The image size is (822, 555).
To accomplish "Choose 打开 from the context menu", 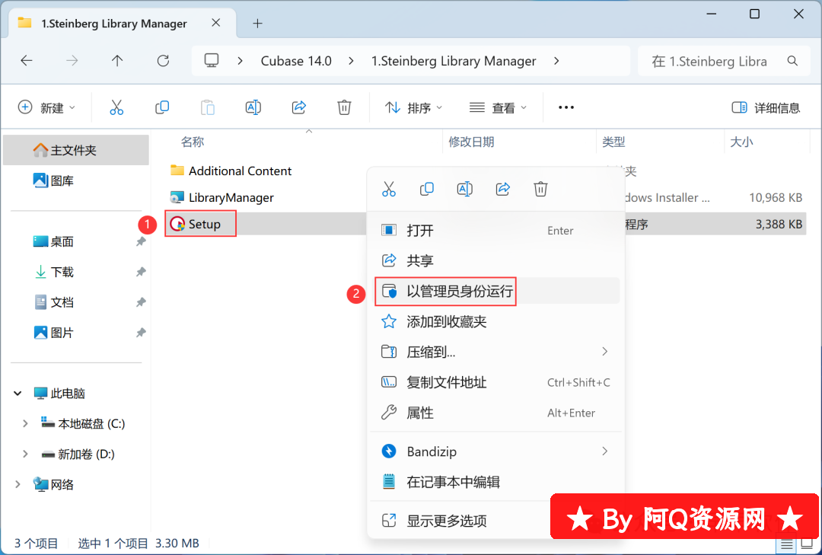I will pyautogui.click(x=497, y=230).
